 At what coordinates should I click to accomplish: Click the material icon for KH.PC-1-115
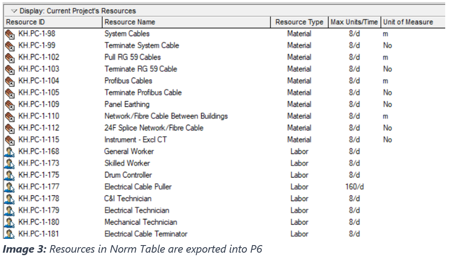(x=10, y=140)
